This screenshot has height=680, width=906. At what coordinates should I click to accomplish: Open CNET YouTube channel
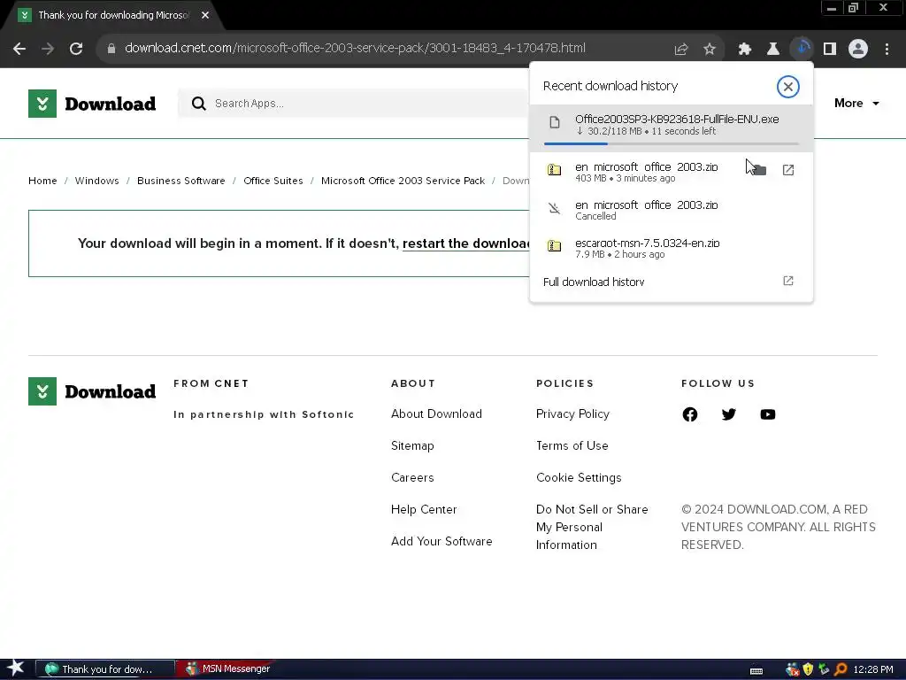[x=768, y=414]
